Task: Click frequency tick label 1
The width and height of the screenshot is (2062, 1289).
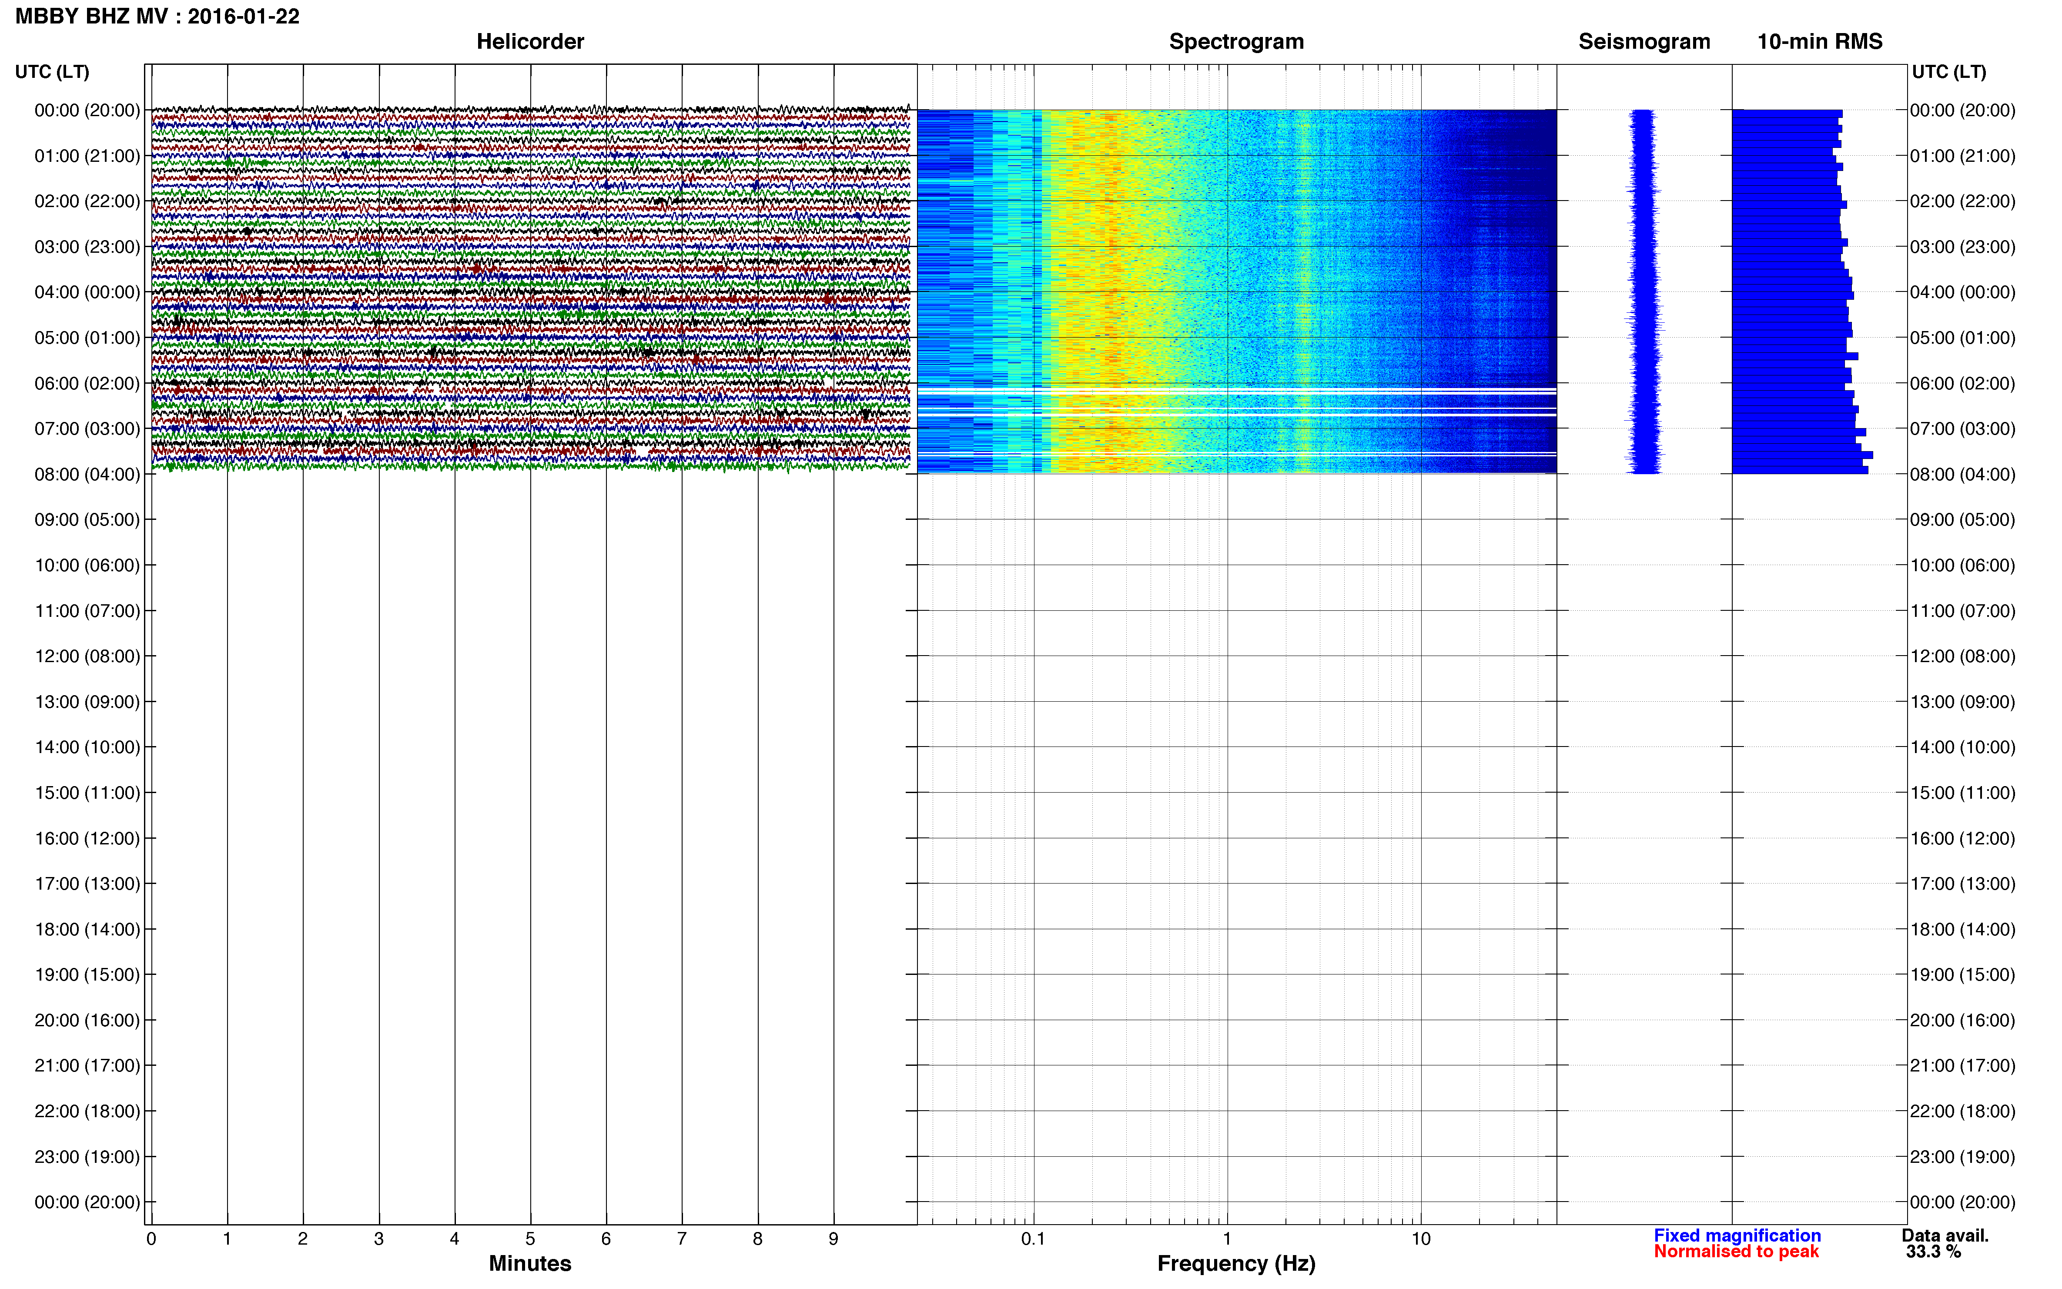Action: tap(1227, 1239)
